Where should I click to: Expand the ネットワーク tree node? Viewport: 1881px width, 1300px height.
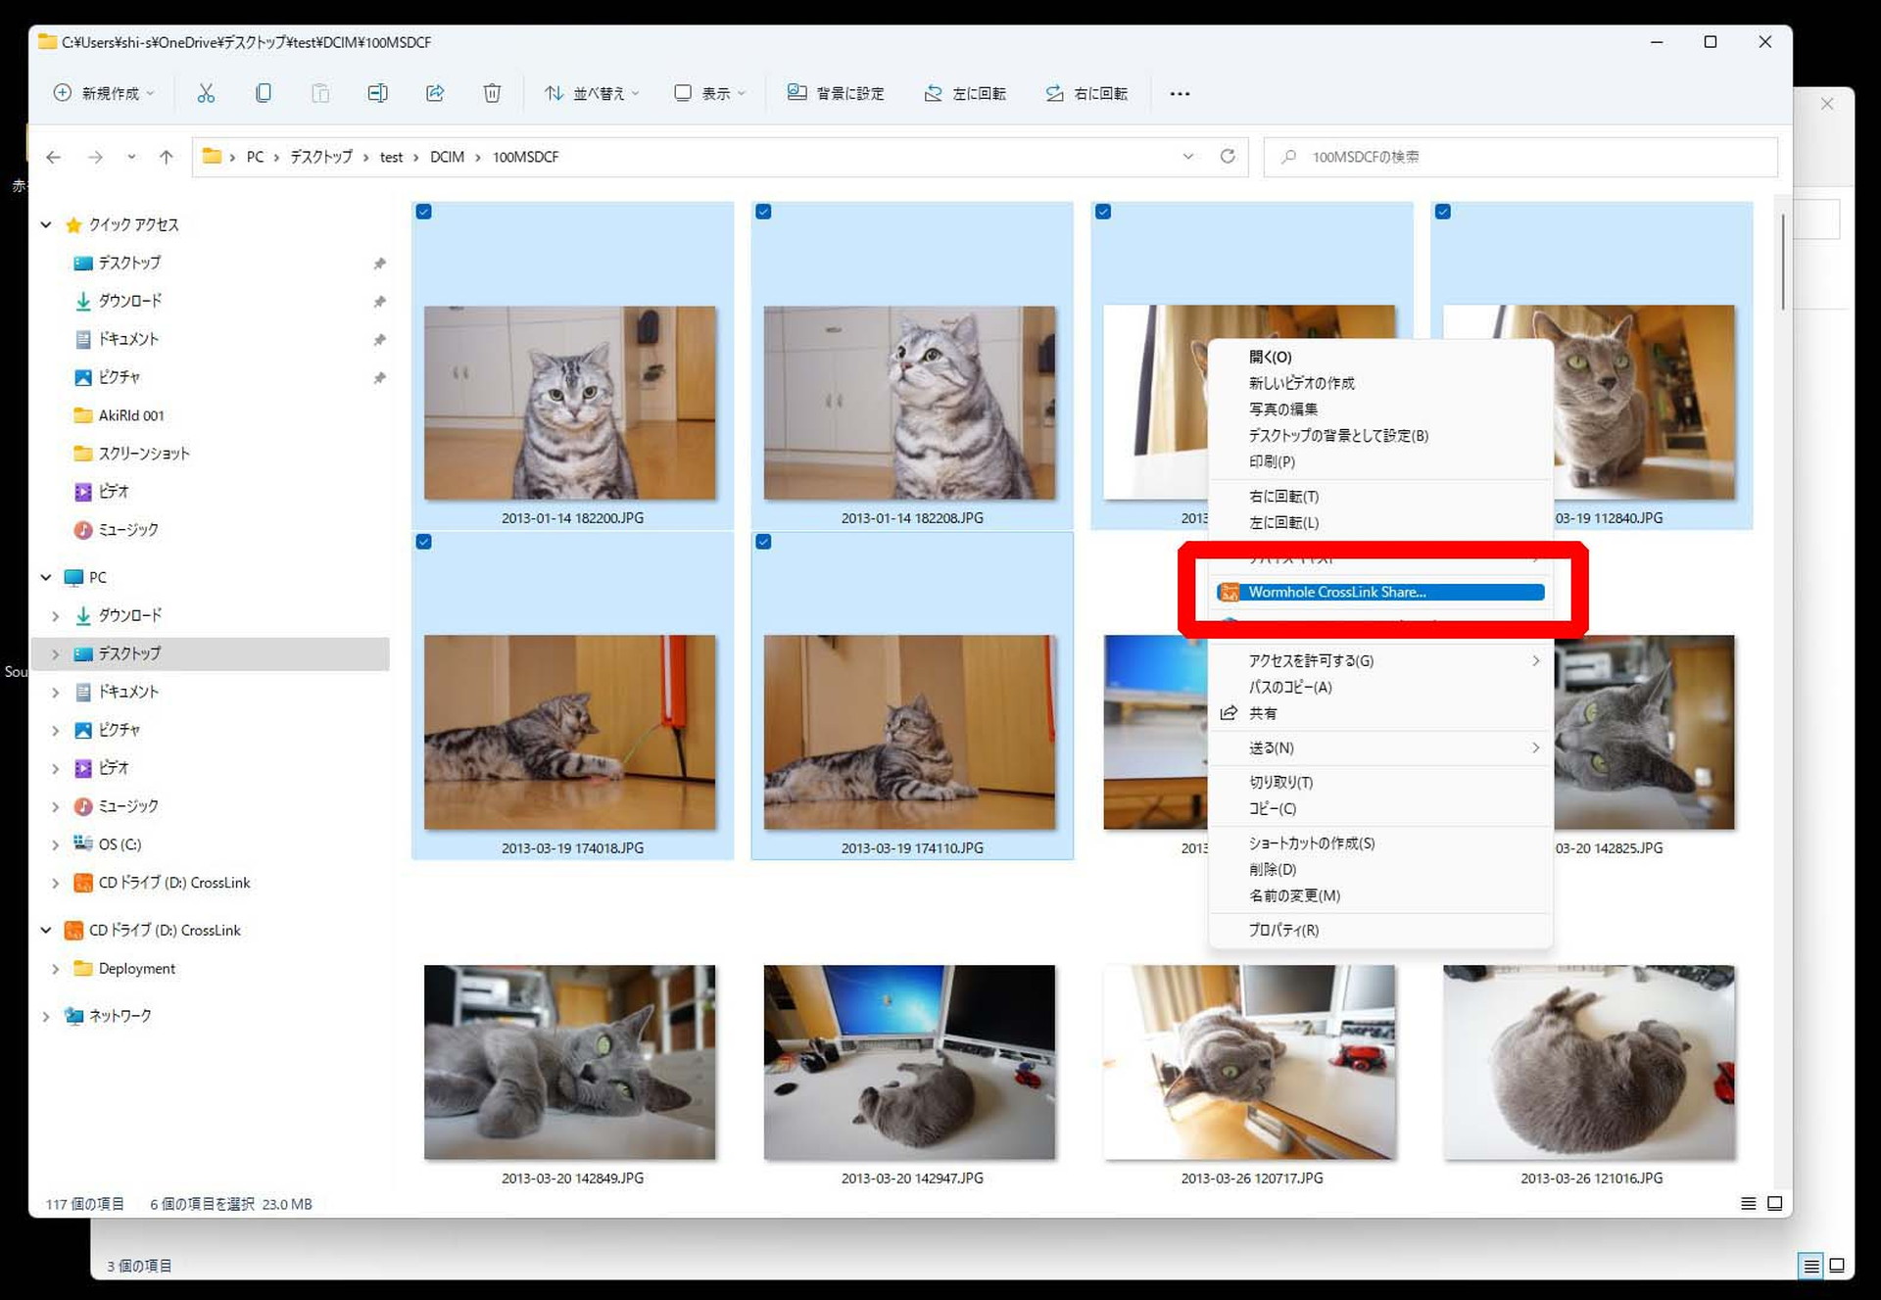(x=45, y=1016)
